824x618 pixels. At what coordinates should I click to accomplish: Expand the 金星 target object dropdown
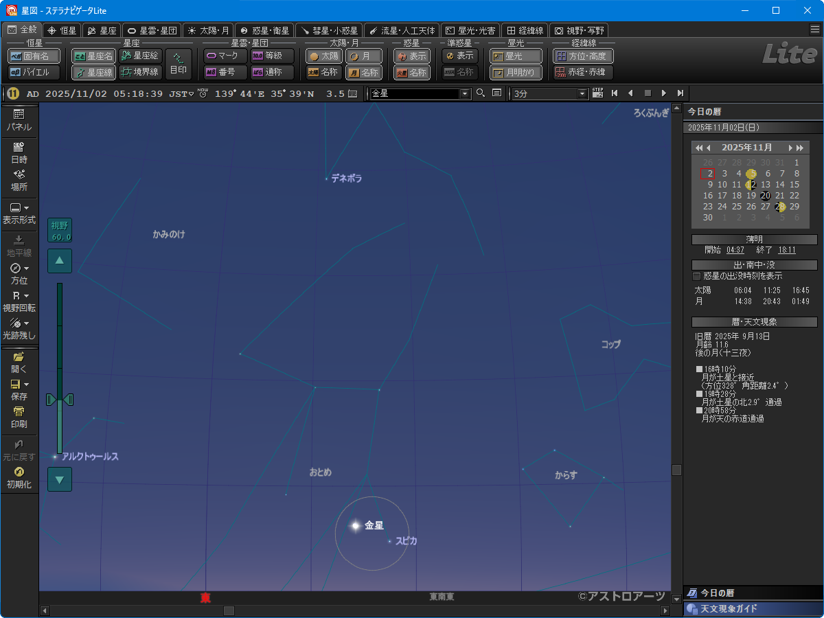[465, 93]
